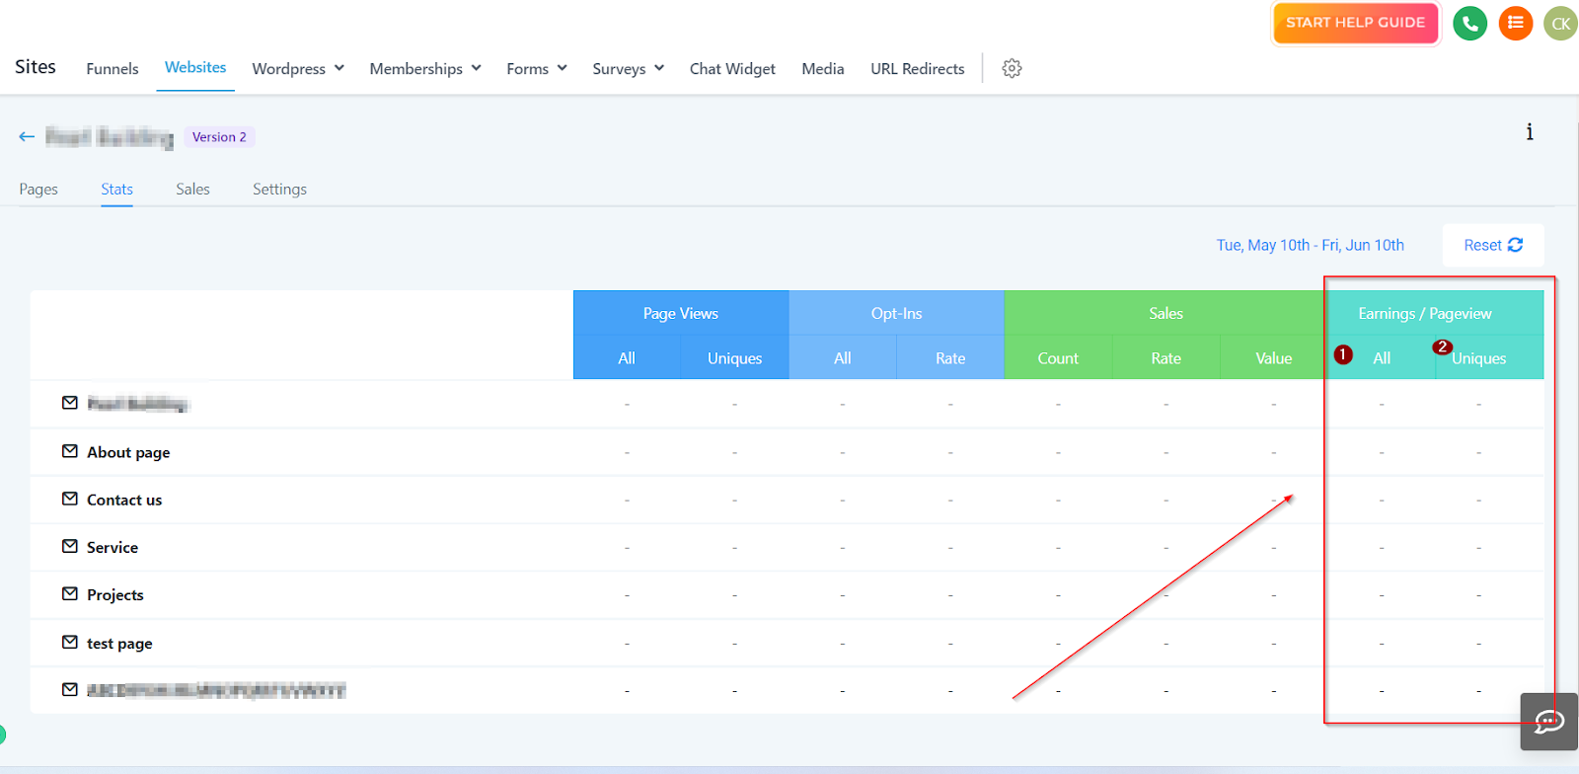Viewport: 1579px width, 774px height.
Task: Open the Sites settings gear icon
Action: pos(1012,68)
